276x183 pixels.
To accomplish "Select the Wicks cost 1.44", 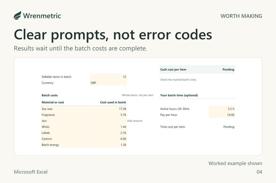I will tap(108, 127).
